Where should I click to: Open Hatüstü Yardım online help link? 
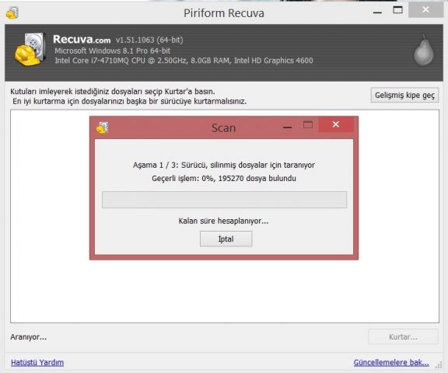(37, 362)
